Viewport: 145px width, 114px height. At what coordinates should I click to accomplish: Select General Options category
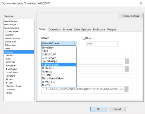pos(11,21)
